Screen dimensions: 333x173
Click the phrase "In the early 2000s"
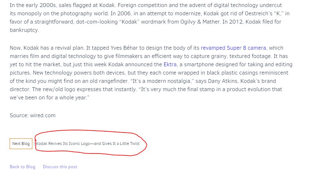pyautogui.click(x=33, y=5)
